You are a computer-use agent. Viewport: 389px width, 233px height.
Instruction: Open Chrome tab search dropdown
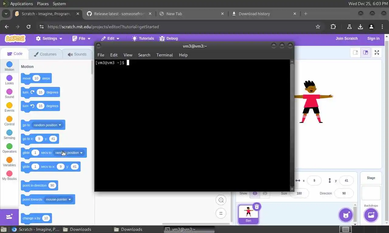6,14
